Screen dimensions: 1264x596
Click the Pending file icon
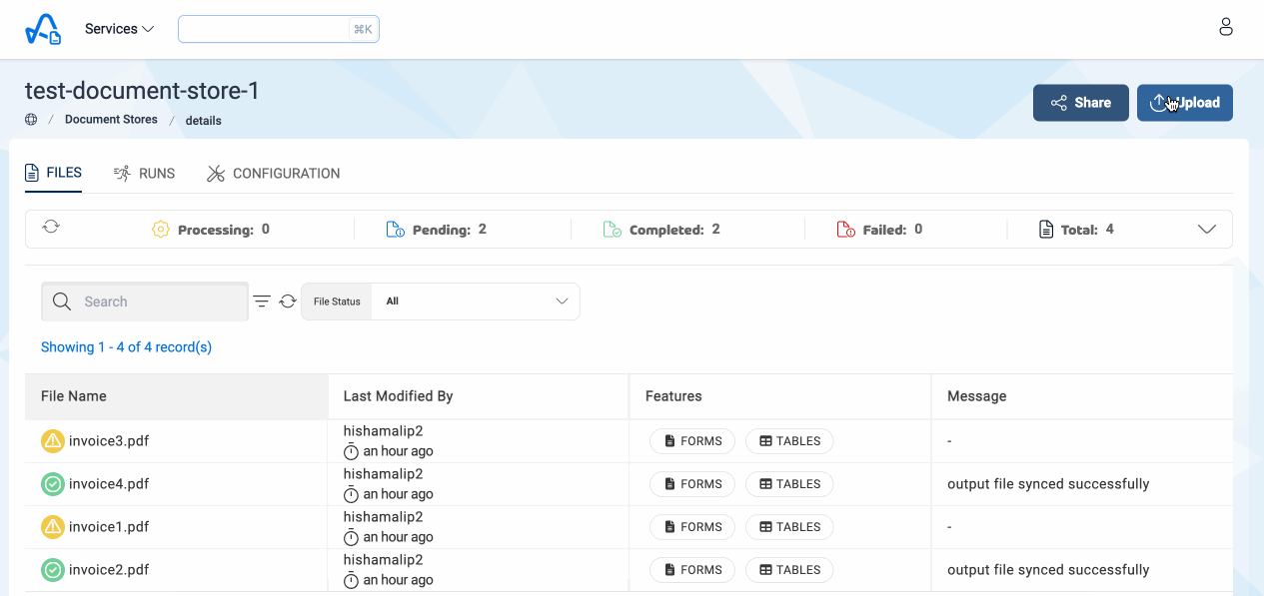click(396, 230)
